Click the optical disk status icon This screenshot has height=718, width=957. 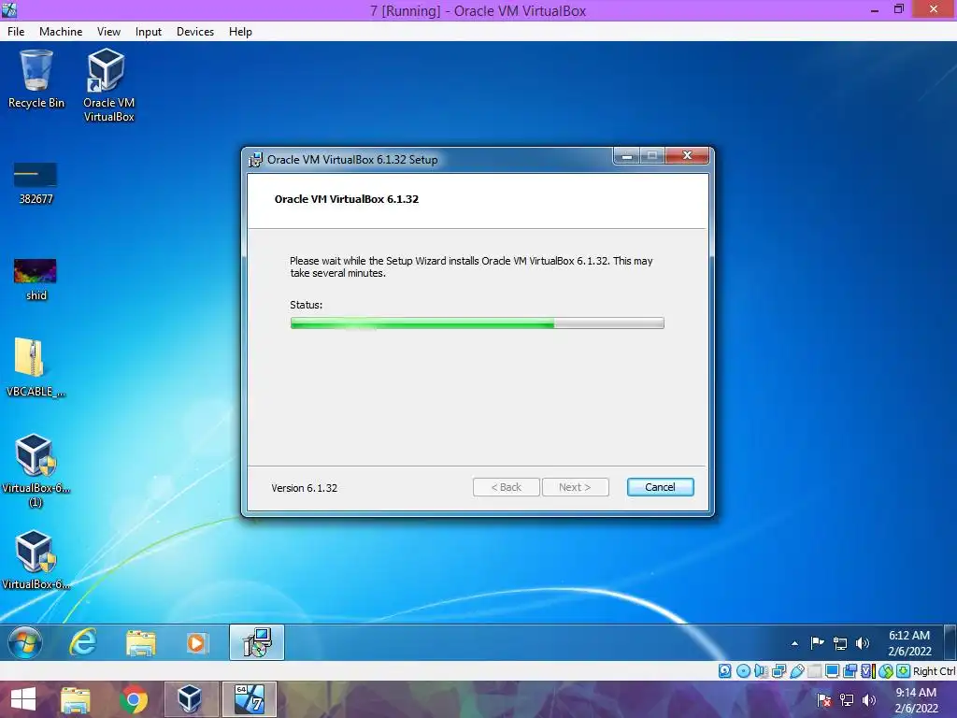click(x=743, y=671)
